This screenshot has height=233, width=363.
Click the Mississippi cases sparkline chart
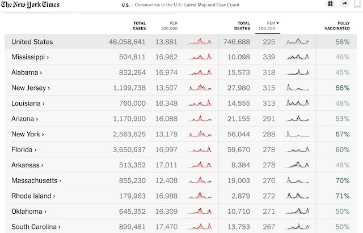pyautogui.click(x=200, y=57)
